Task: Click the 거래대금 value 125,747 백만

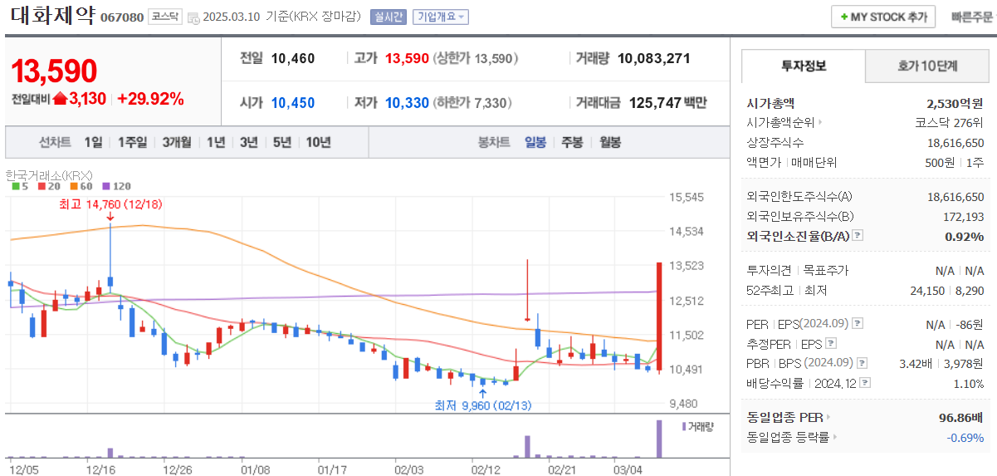Action: point(667,103)
